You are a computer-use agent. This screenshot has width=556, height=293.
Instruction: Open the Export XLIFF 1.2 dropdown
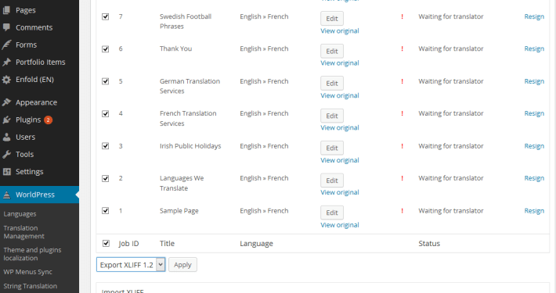131,265
